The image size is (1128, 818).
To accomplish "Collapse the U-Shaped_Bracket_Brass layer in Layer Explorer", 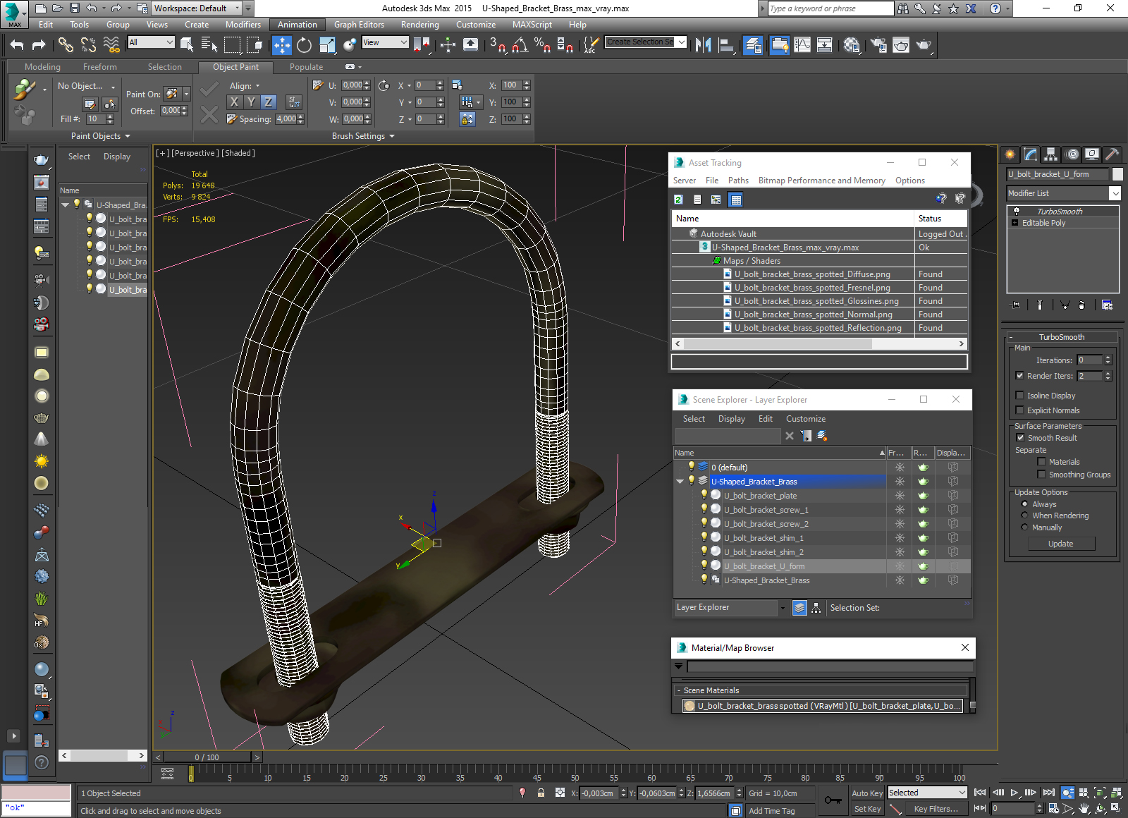I will pyautogui.click(x=680, y=482).
